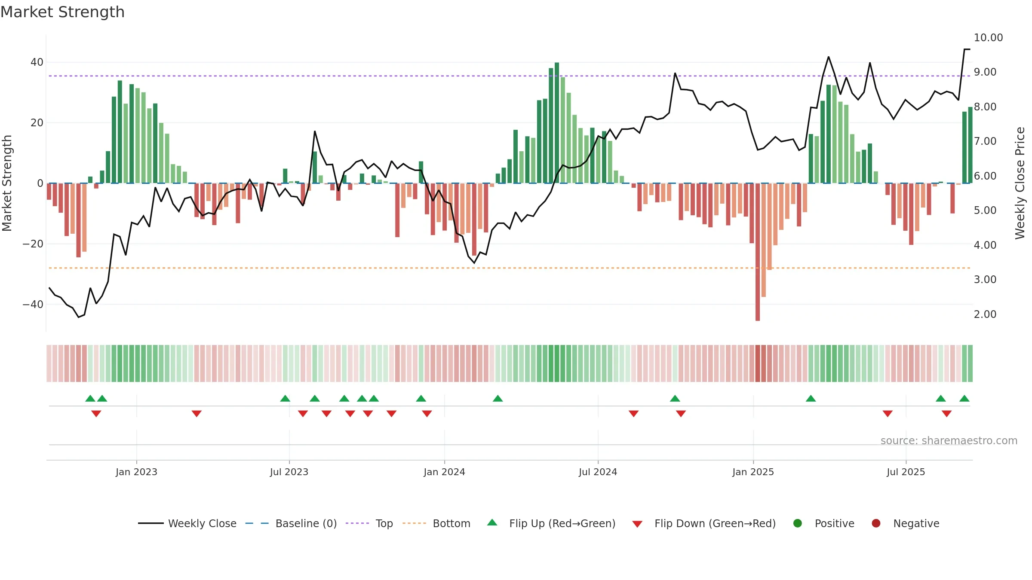
Task: Click the Jul 2024 x-axis label
Action: tap(598, 472)
